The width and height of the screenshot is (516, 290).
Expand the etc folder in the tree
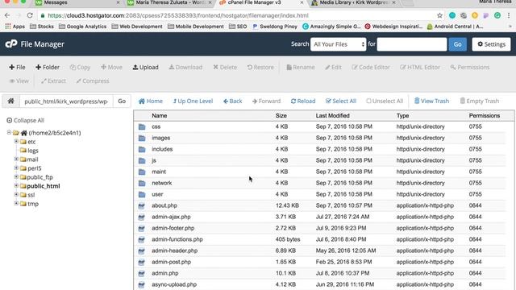coord(16,142)
